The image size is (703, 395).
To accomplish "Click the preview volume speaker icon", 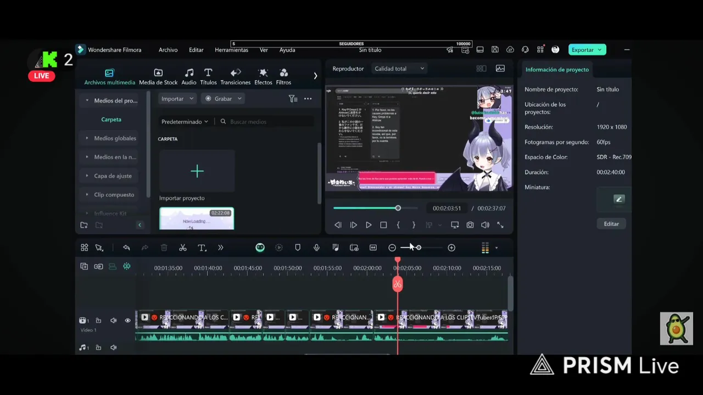I will click(485, 225).
